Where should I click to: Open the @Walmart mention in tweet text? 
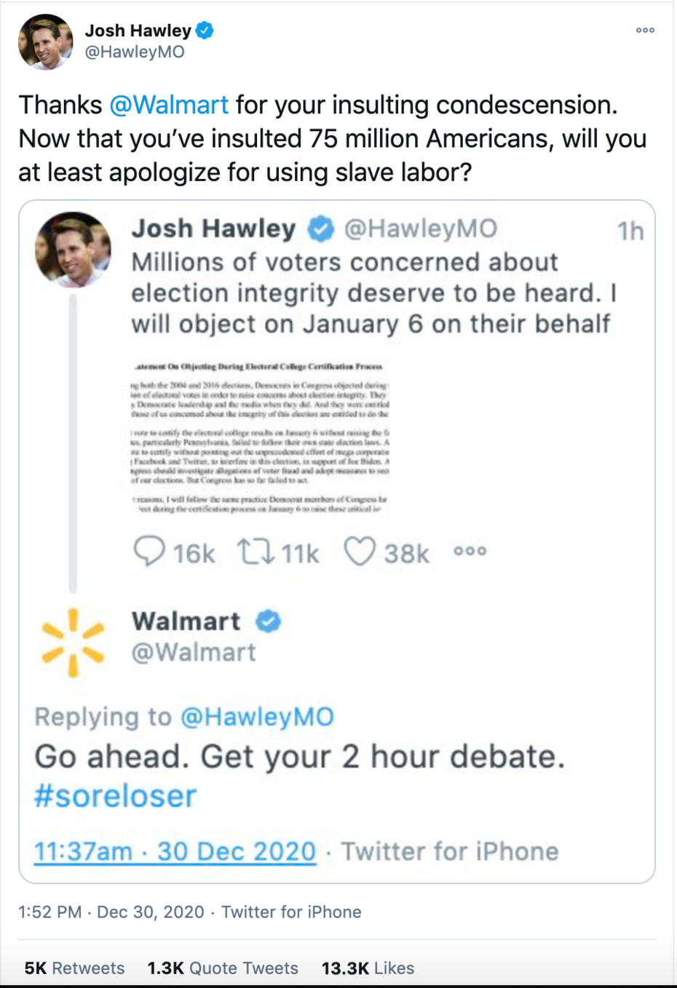point(169,105)
